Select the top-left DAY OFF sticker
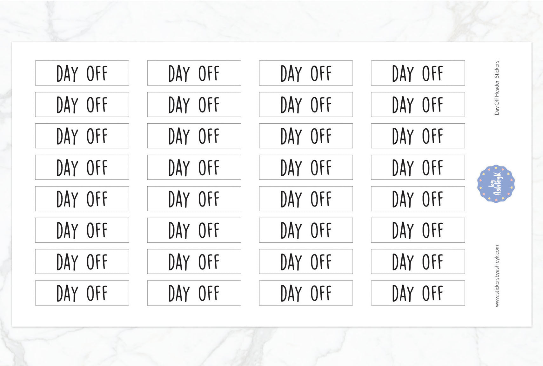 tap(82, 73)
